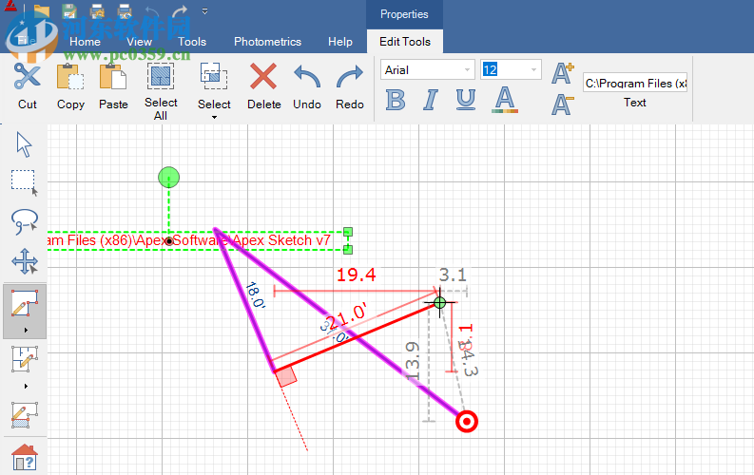Viewport: 754px width, 475px height.
Task: Toggle underline text formatting
Action: point(465,100)
